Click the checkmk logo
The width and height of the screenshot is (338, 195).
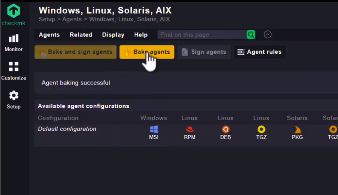point(14,14)
